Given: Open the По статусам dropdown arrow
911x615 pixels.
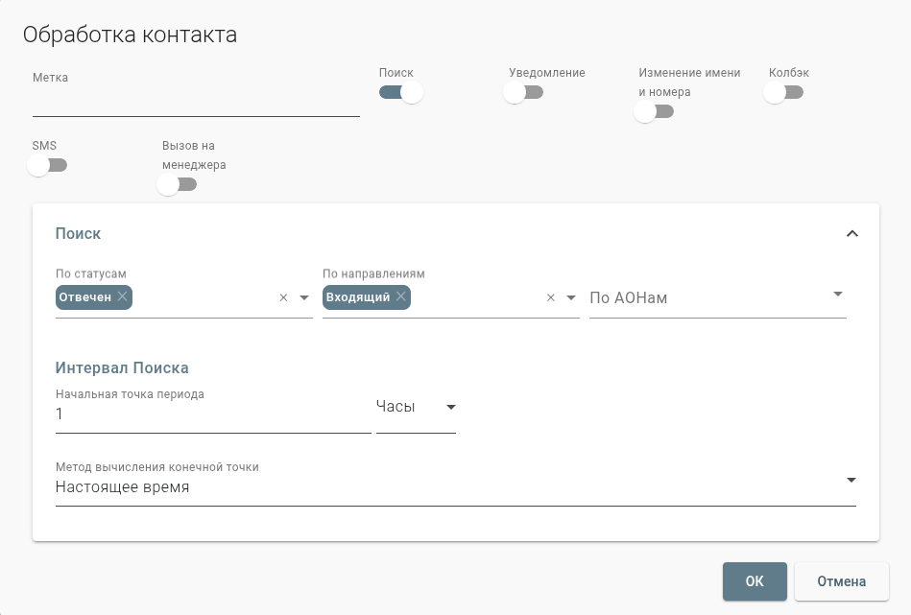Looking at the screenshot, I should click(x=304, y=298).
